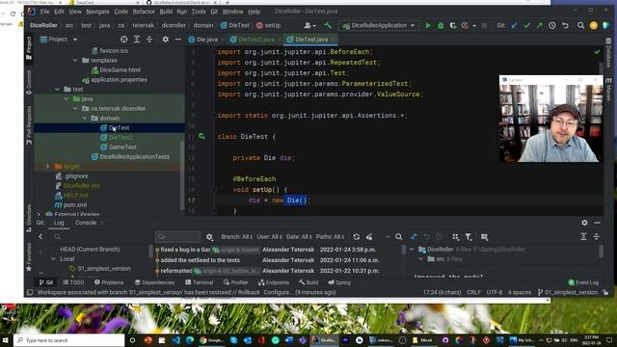Open User: All filter dropdown
This screenshot has height=347, width=617.
[270, 237]
